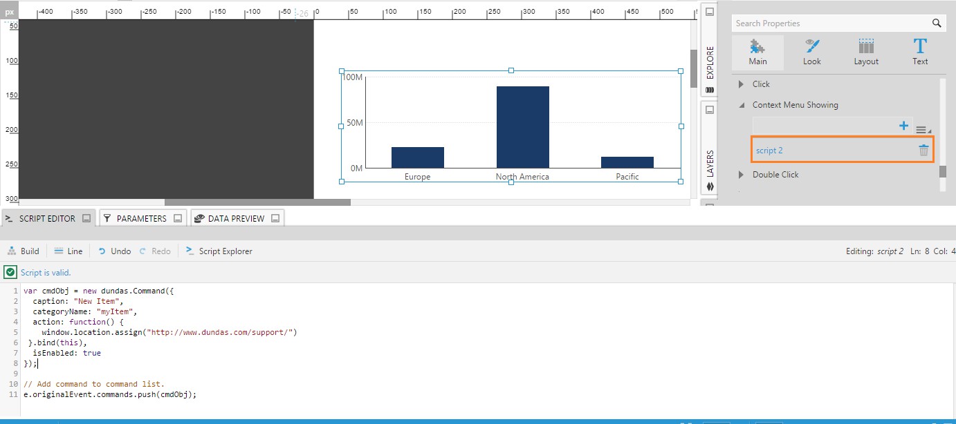Collapse the Context Menu Showing section
The height and width of the screenshot is (424, 956).
[742, 105]
